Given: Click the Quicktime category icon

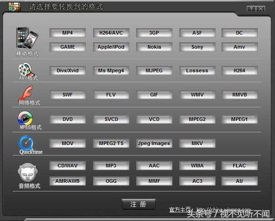Looking at the screenshot, I should click(x=26, y=143).
